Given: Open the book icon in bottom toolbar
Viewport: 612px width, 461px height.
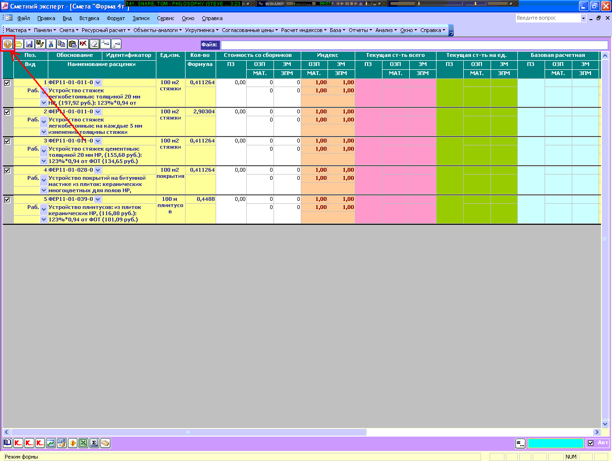Looking at the screenshot, I should pos(8,443).
